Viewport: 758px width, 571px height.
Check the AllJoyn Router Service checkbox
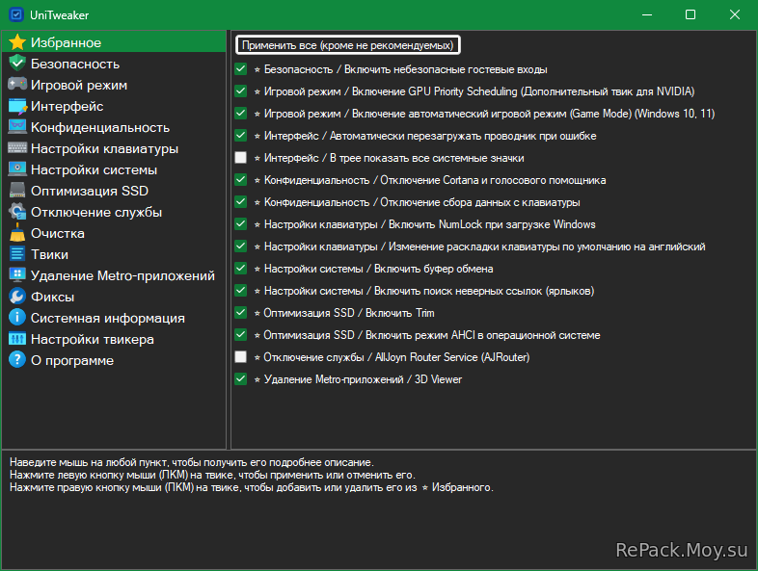click(x=241, y=357)
